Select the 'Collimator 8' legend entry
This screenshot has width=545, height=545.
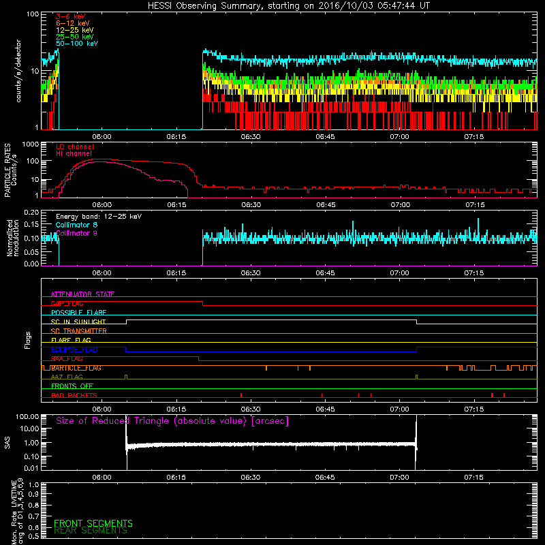76,225
